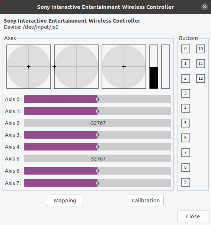Open the Calibration dialog
This screenshot has width=211, height=225.
click(x=146, y=200)
